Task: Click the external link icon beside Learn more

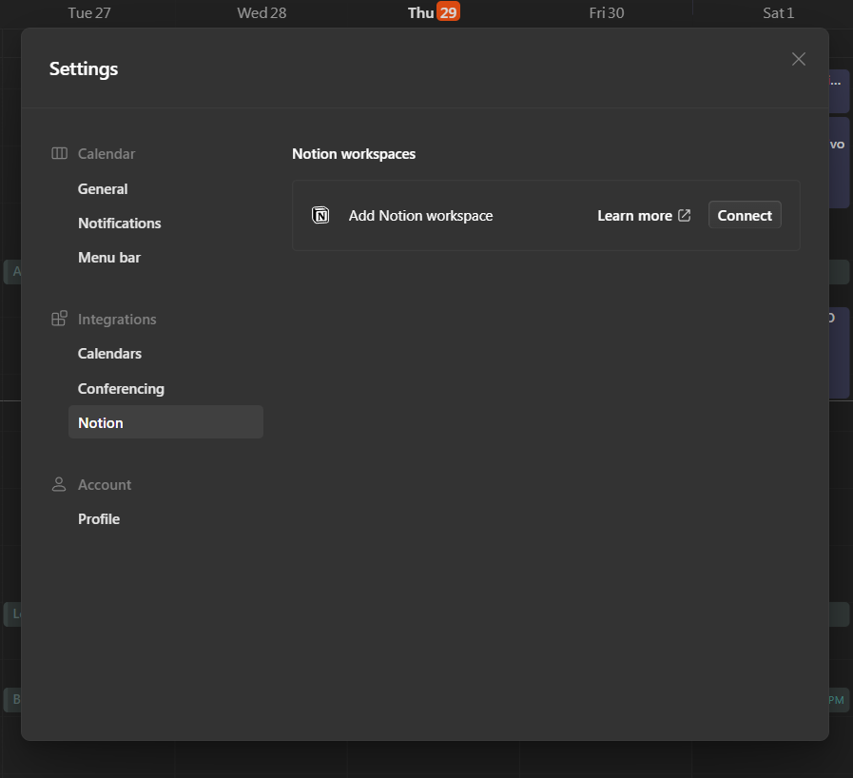Action: pyautogui.click(x=685, y=216)
